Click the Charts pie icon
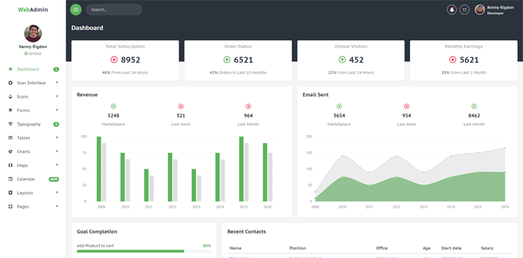The width and height of the screenshot is (523, 258). pyautogui.click(x=10, y=152)
